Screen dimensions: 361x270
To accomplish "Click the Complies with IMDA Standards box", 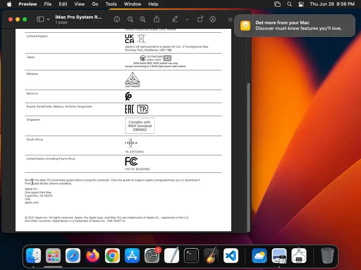I will click(x=140, y=126).
